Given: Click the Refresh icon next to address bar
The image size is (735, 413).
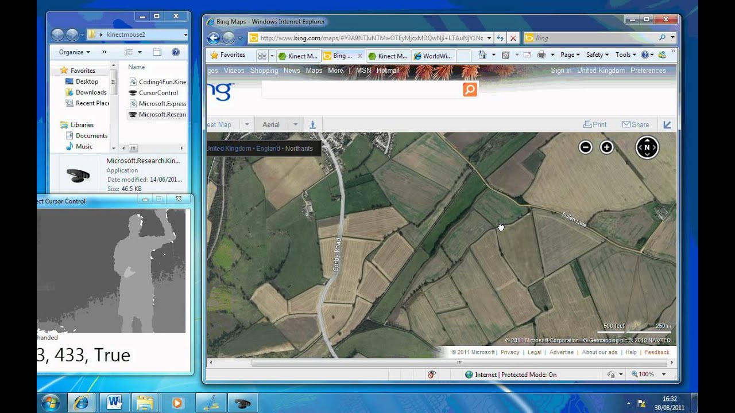Looking at the screenshot, I should pyautogui.click(x=500, y=38).
